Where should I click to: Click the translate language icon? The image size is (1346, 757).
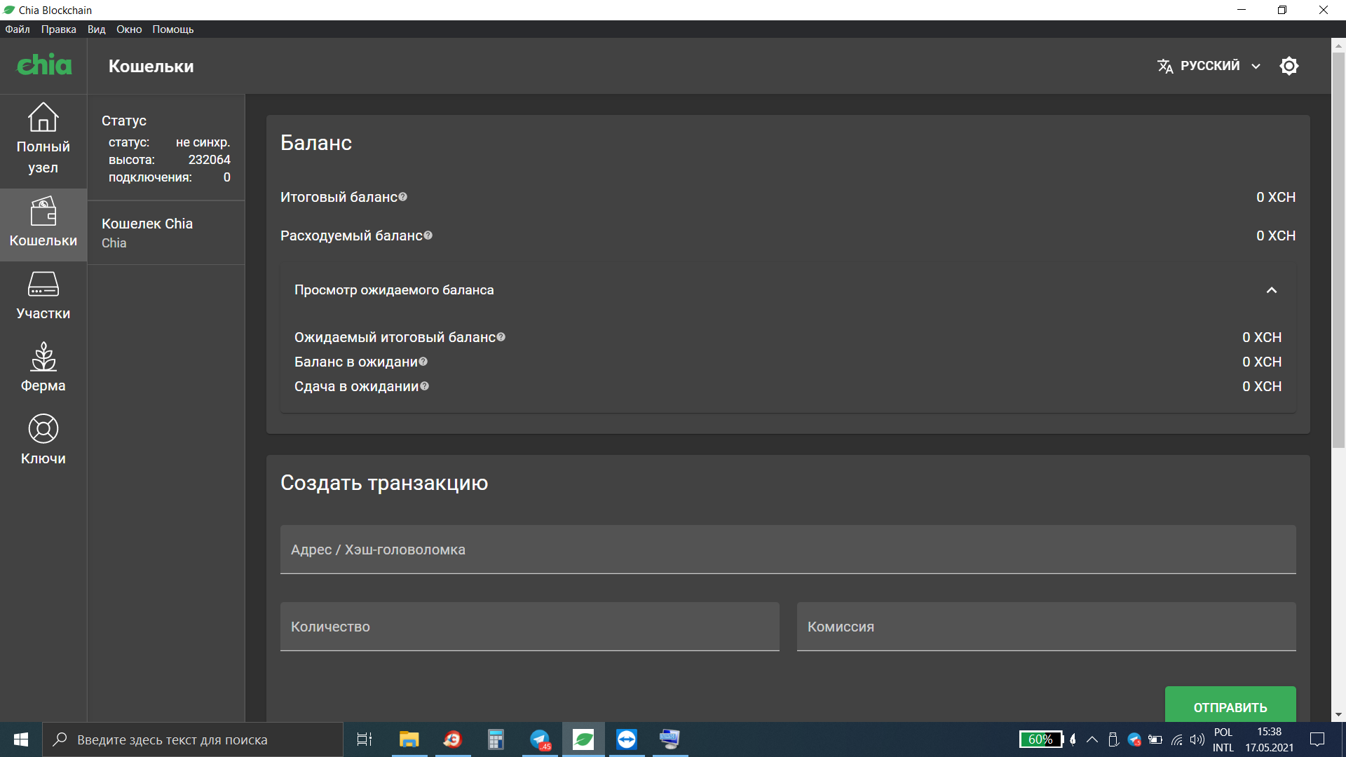[x=1164, y=66]
